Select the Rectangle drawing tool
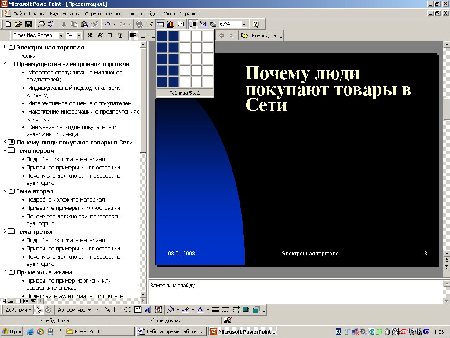The height and width of the screenshot is (338, 450). 118,310
